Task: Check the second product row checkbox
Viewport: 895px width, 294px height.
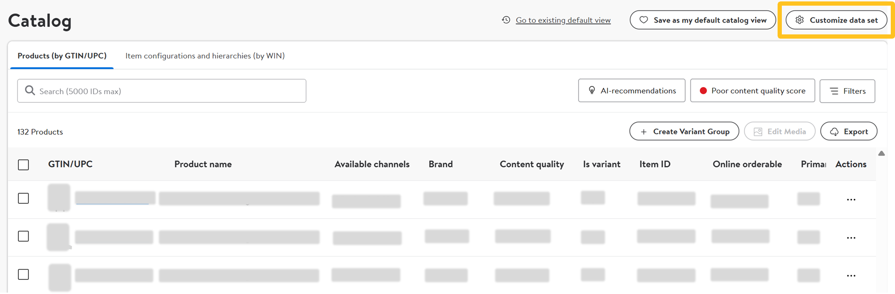Action: 23,236
